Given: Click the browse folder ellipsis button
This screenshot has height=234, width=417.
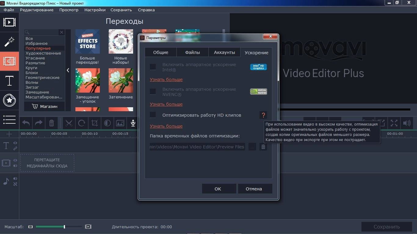Looking at the screenshot, I should point(252,147).
